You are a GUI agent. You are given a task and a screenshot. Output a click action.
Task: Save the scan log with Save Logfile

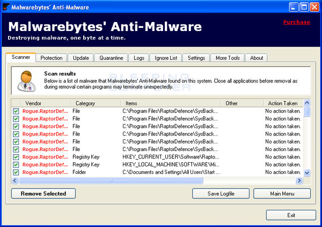pyautogui.click(x=221, y=194)
